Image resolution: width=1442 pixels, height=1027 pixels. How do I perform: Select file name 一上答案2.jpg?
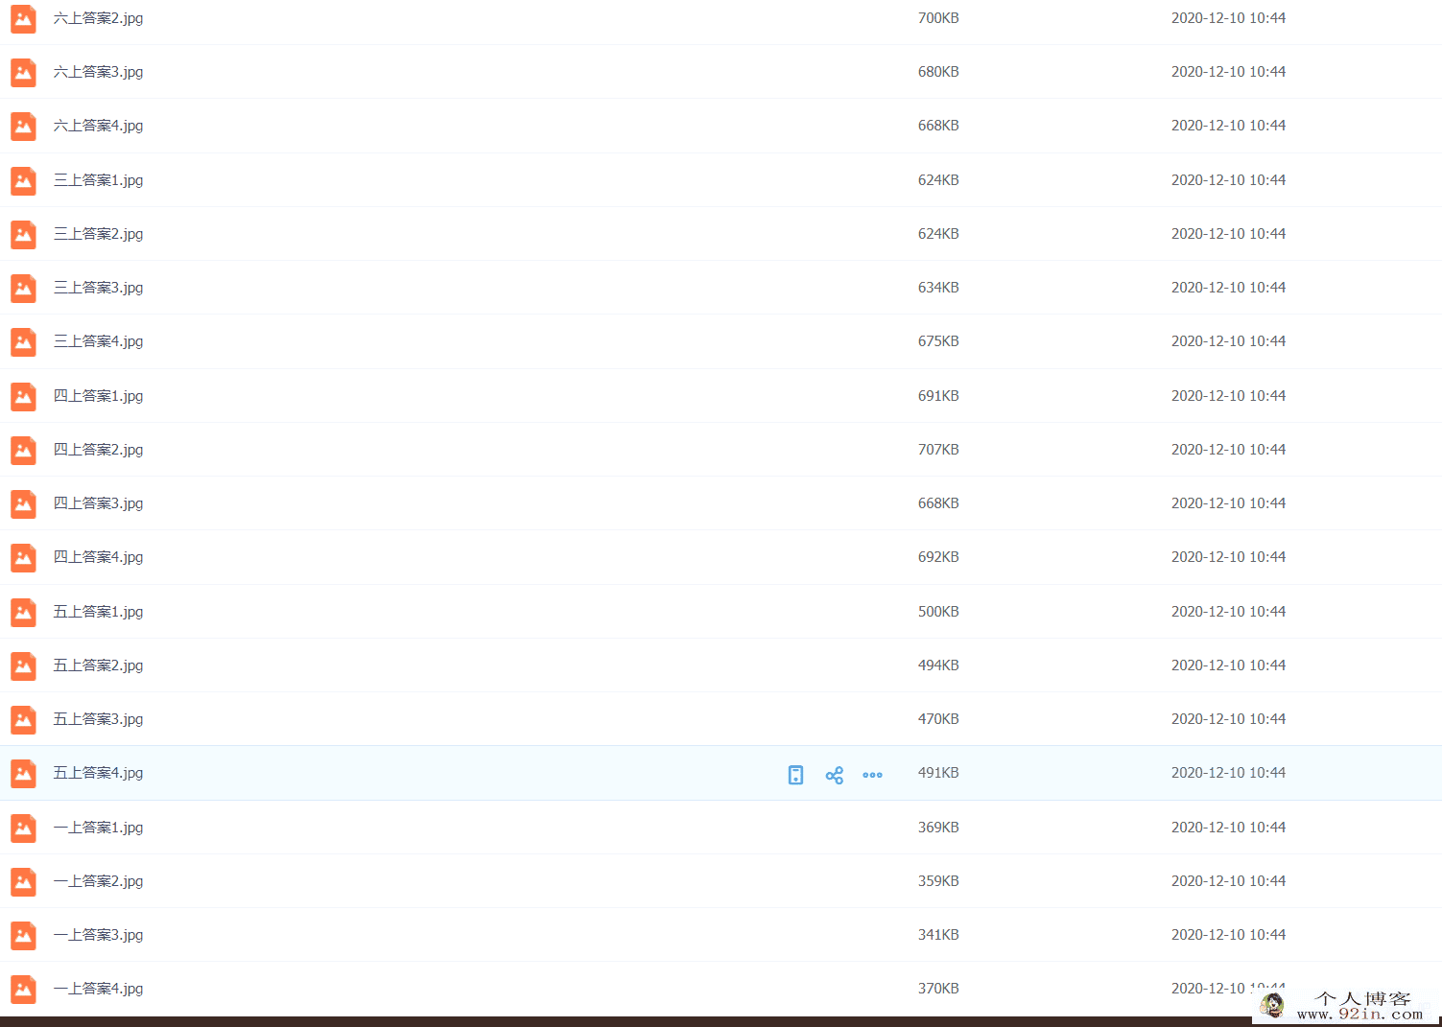98,881
